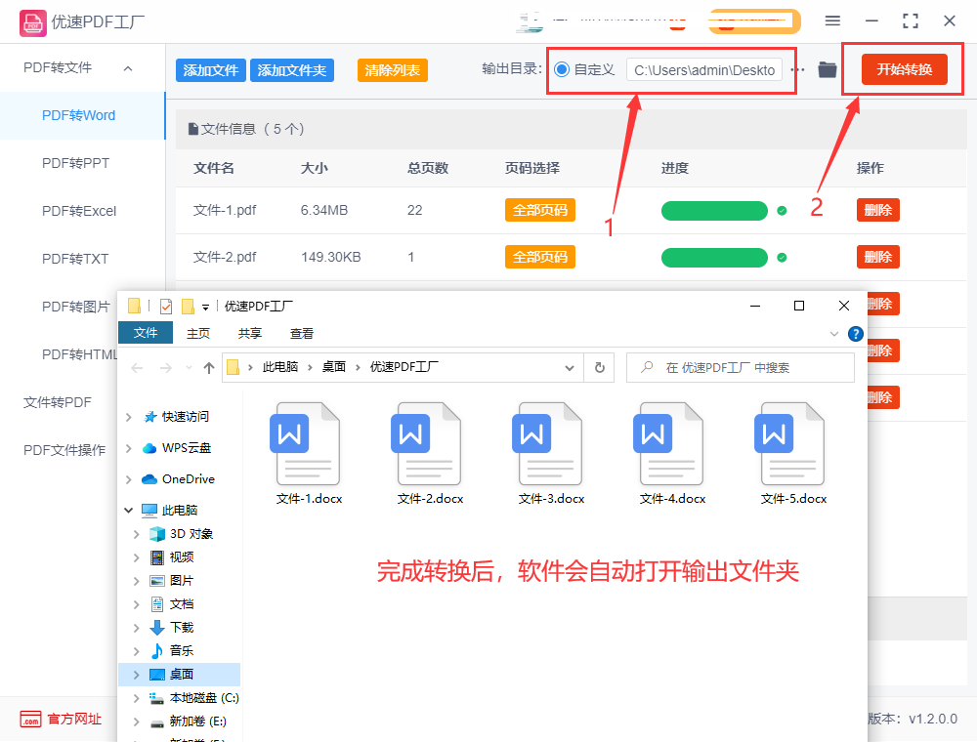Click 全部页码 for 文件-2.pdf
This screenshot has width=977, height=742.
pos(539,257)
